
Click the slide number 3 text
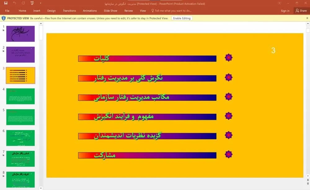(x=273, y=51)
